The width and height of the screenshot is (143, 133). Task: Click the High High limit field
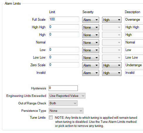tap(64, 27)
